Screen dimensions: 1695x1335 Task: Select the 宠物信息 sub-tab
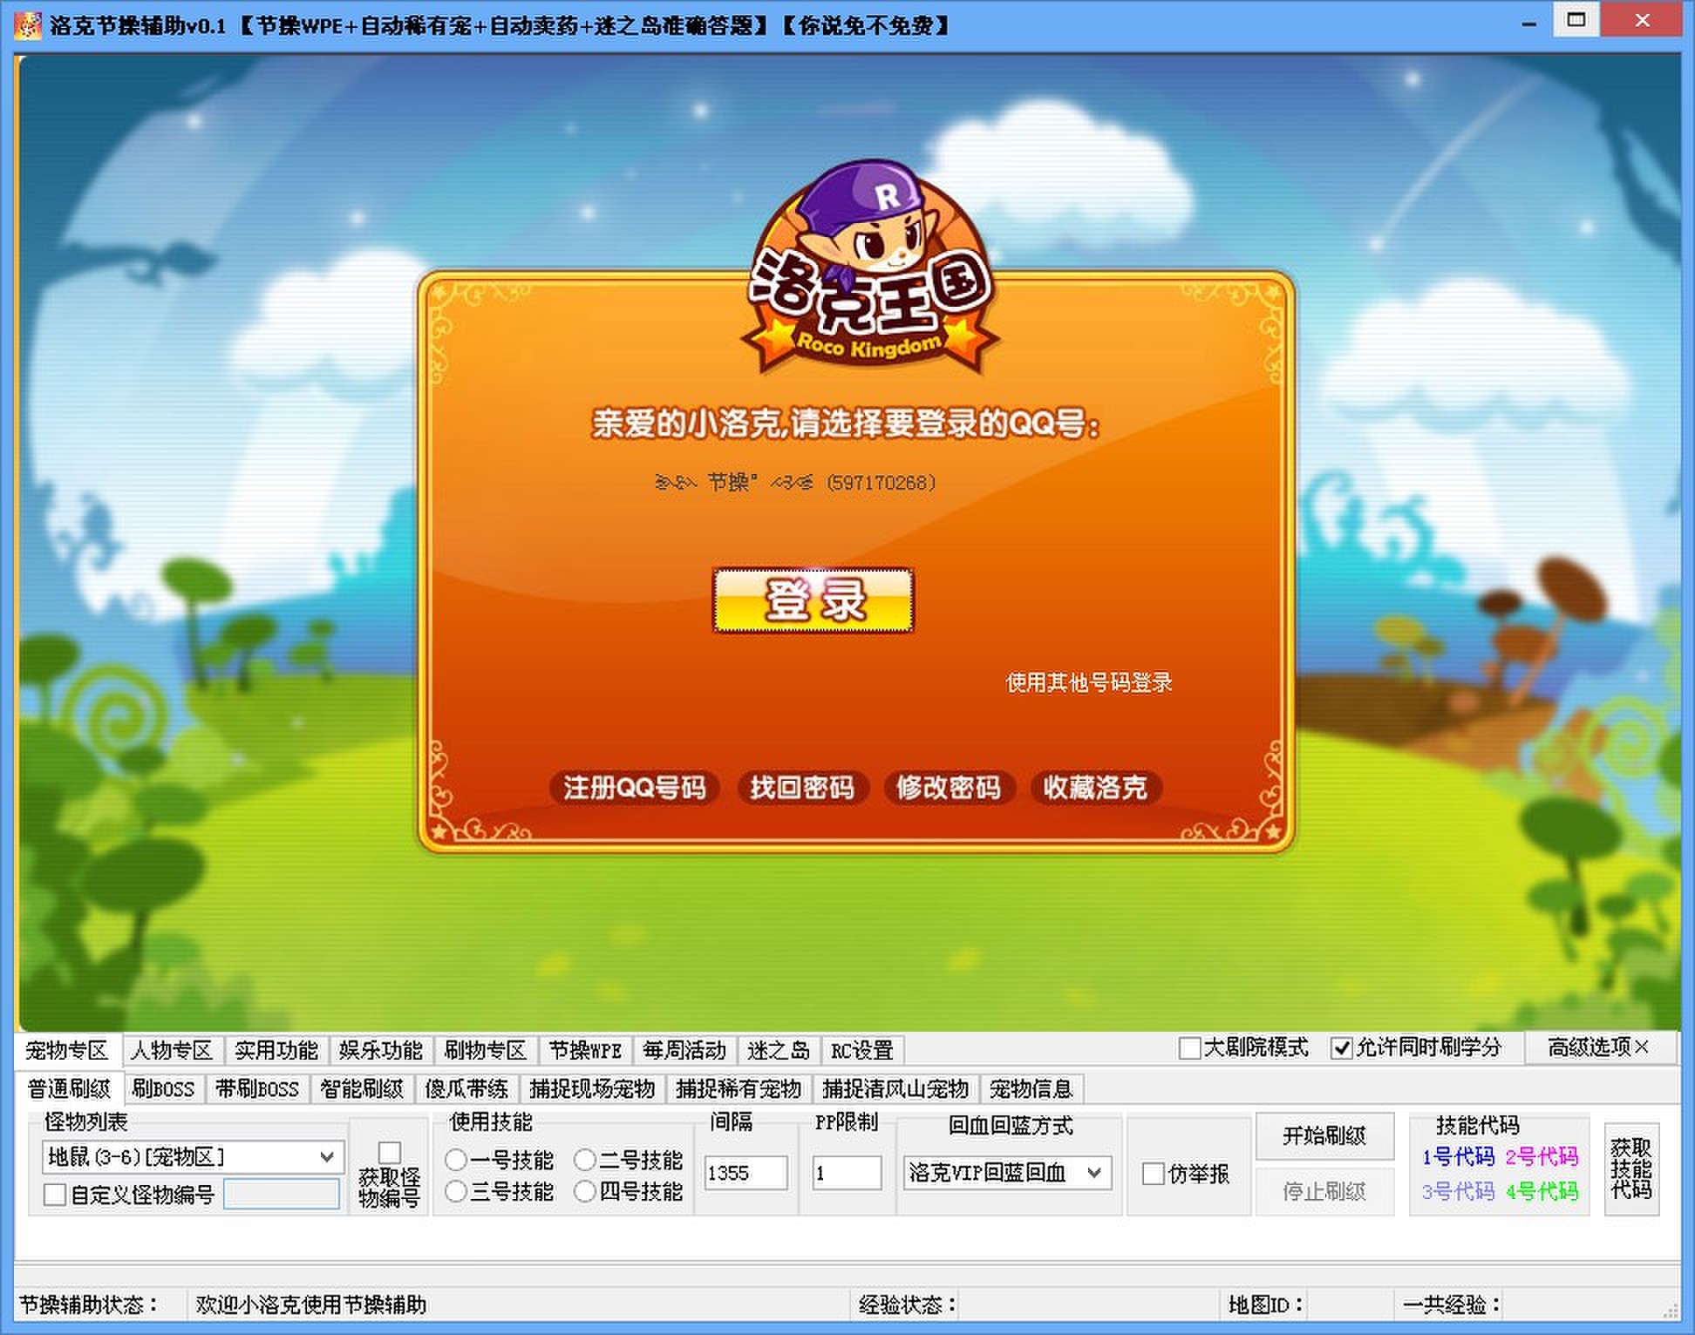pos(1031,1088)
